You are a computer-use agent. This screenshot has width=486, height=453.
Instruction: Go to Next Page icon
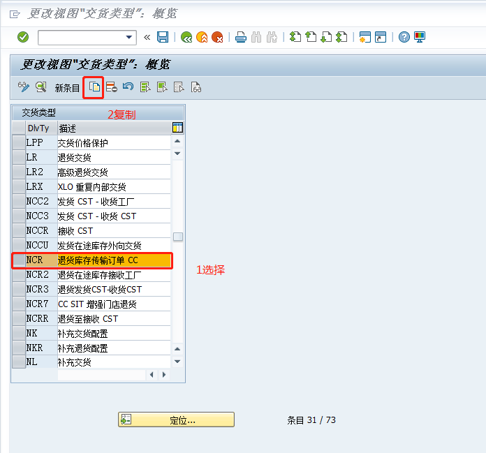(326, 37)
